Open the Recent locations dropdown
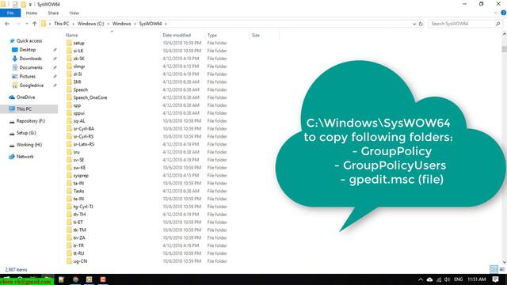The height and width of the screenshot is (285, 507). click(26, 24)
